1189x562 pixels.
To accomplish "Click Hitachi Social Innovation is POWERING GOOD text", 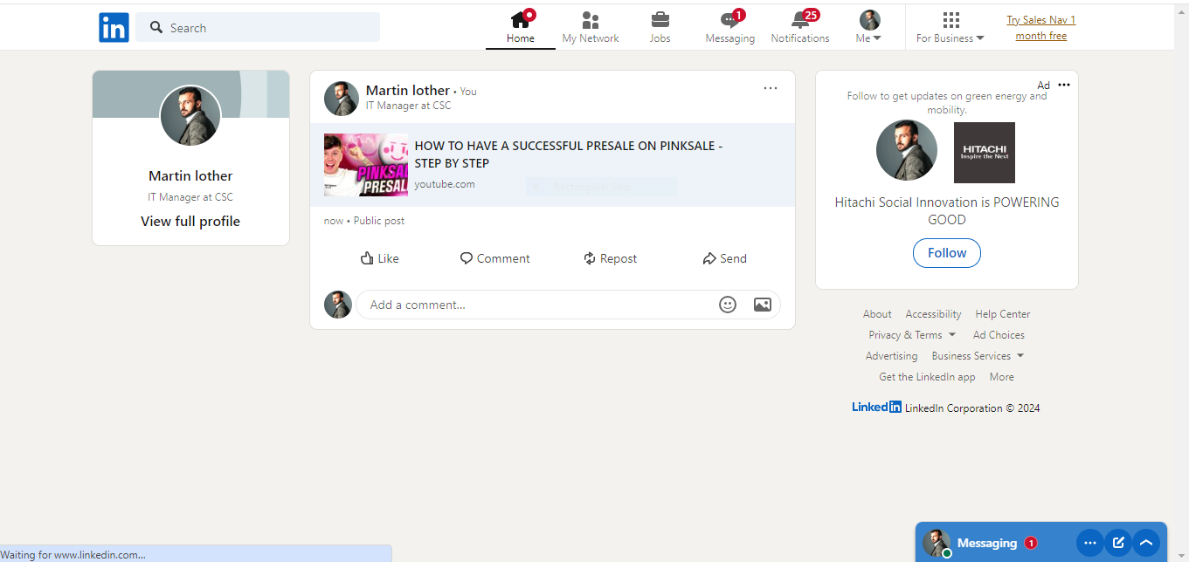I will [x=947, y=211].
